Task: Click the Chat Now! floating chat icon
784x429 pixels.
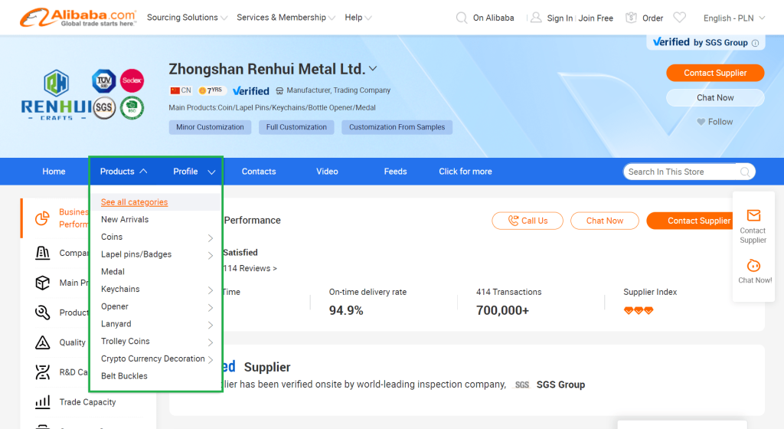Action: pos(753,266)
